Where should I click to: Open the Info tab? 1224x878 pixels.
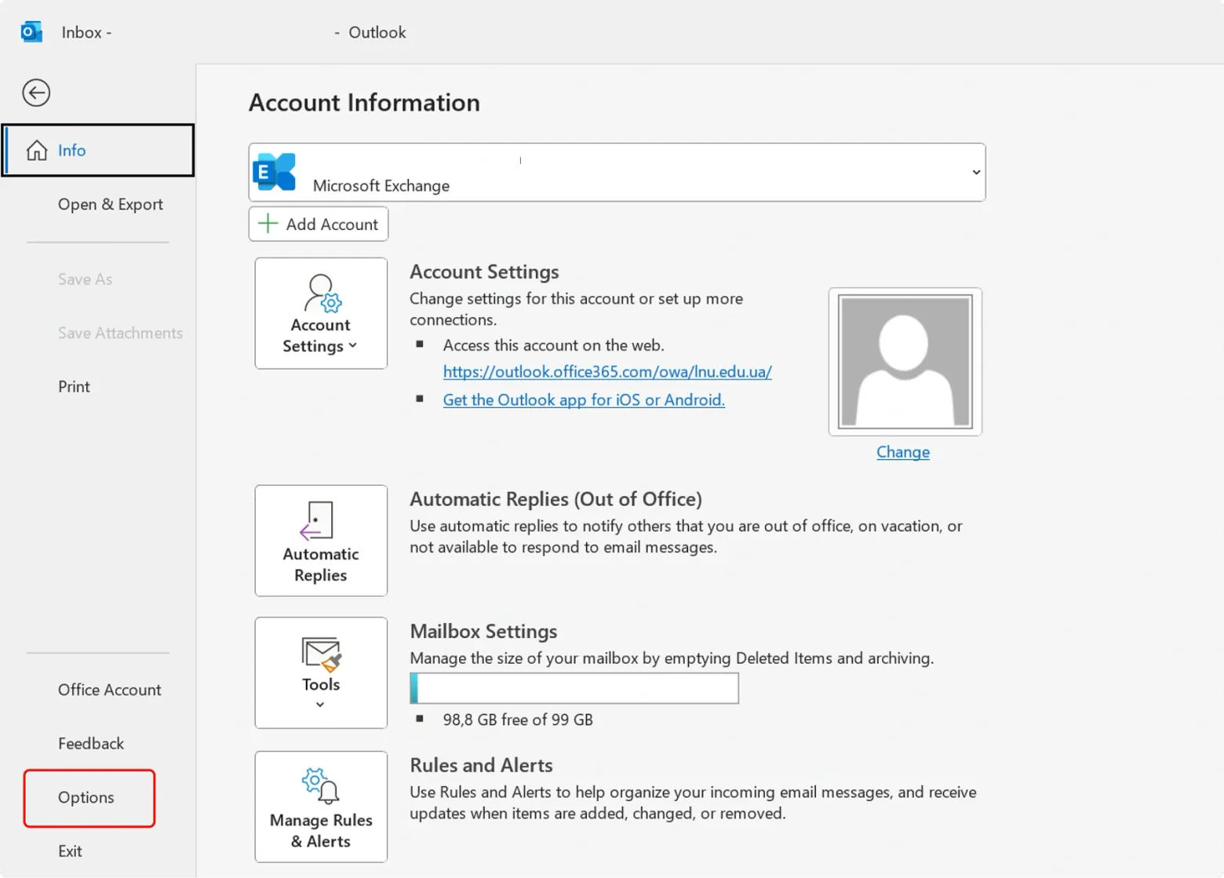click(x=98, y=150)
